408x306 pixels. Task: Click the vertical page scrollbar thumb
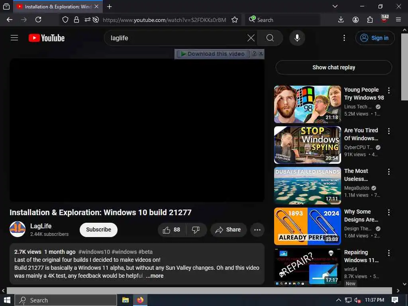(x=404, y=67)
